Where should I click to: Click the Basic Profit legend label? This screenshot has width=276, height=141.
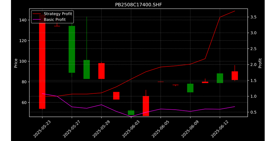tap(55, 19)
